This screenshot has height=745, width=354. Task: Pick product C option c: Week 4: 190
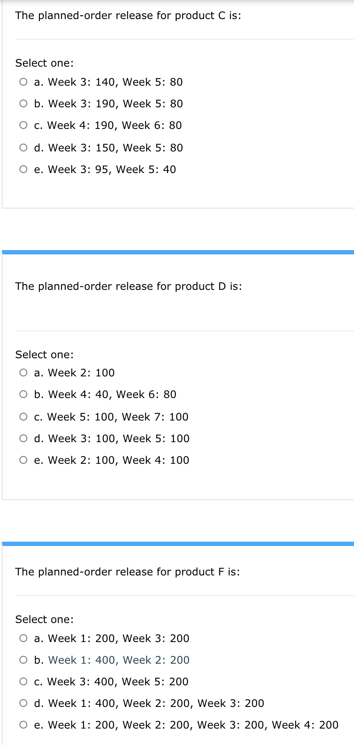click(23, 125)
